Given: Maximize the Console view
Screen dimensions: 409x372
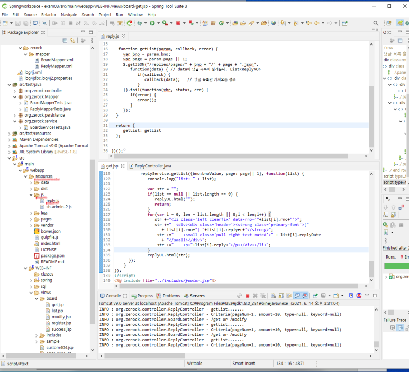Looking at the screenshot, I should point(375,296).
